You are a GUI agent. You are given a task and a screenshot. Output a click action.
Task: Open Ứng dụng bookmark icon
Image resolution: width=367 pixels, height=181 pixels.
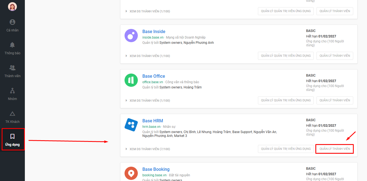(x=12, y=136)
